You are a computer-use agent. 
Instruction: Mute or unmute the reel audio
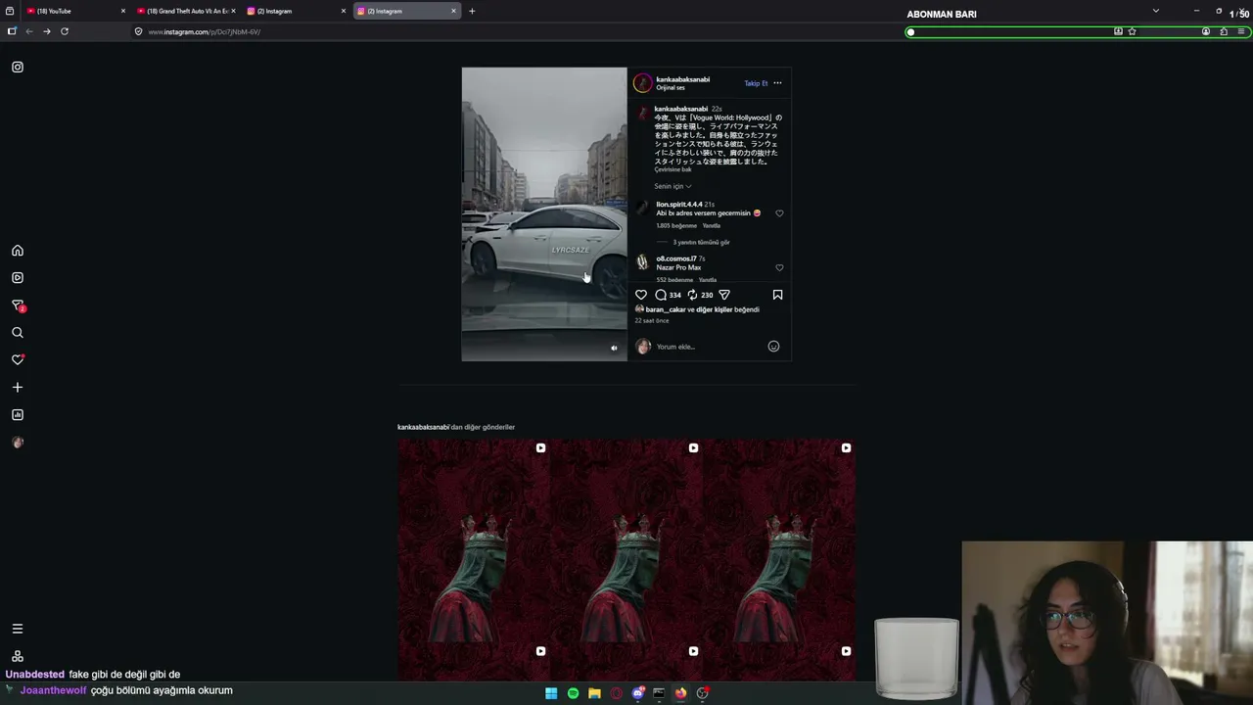614,348
